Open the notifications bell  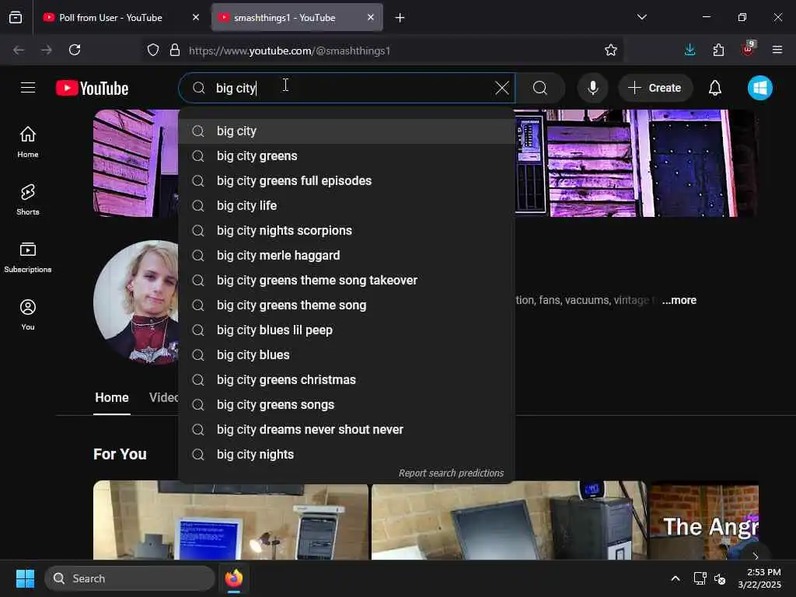click(x=715, y=88)
